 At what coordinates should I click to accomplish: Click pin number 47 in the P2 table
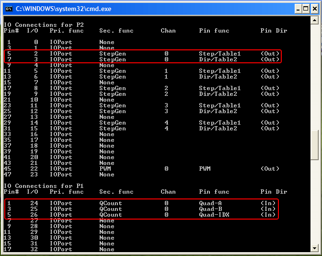[7, 175]
